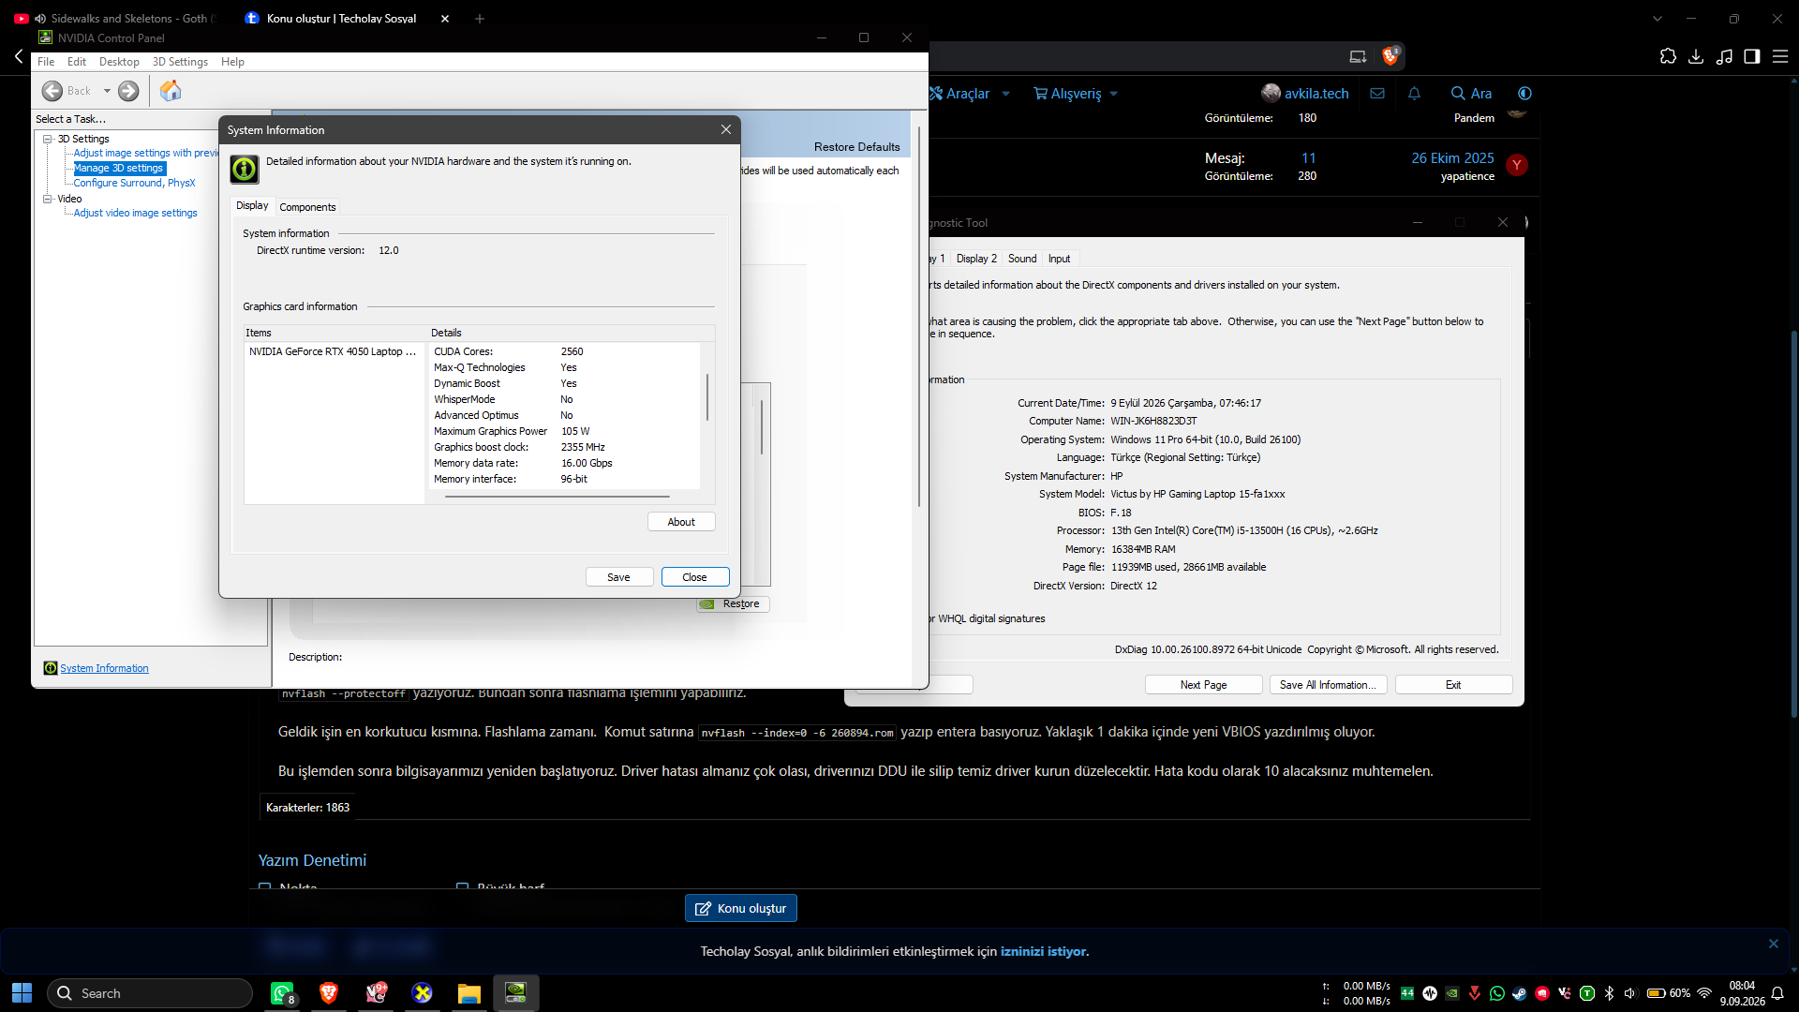Open the NVIDIA Control Panel home icon
1799x1012 pixels.
(171, 91)
